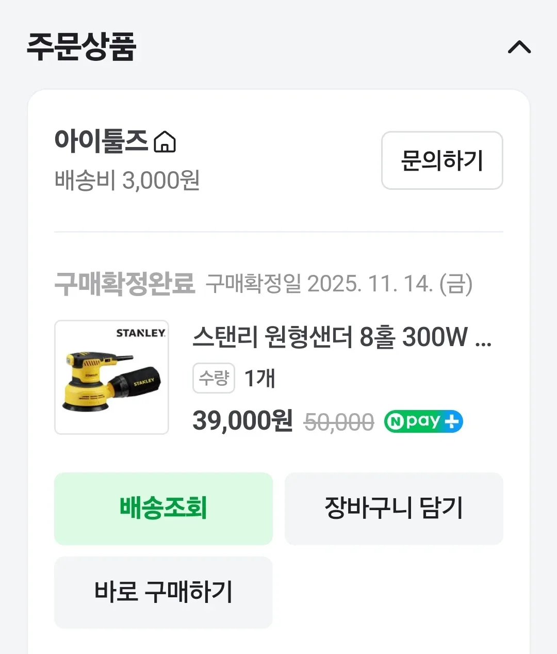557x654 pixels.
Task: Collapse the 주문상품 section chevron
Action: click(x=519, y=47)
